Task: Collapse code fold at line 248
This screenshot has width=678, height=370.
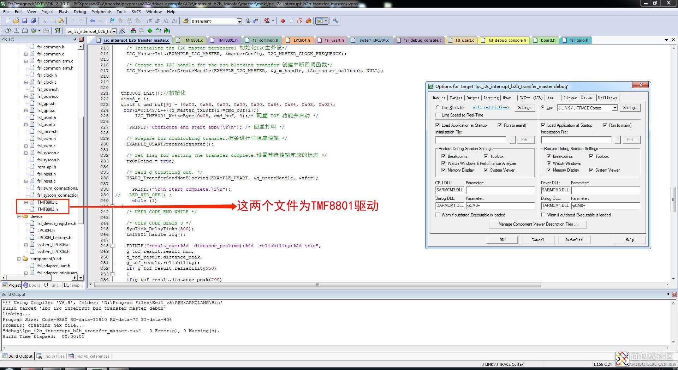Action: [x=113, y=246]
